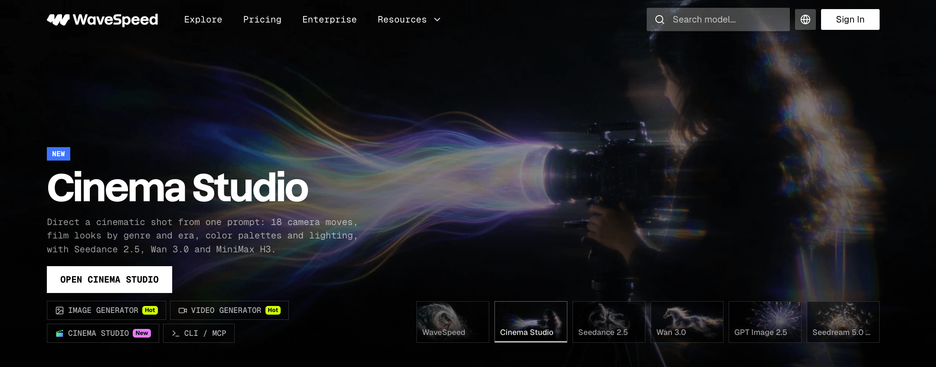Image resolution: width=936 pixels, height=367 pixels.
Task: Click the Hot badge on Video Generator
Action: point(273,310)
